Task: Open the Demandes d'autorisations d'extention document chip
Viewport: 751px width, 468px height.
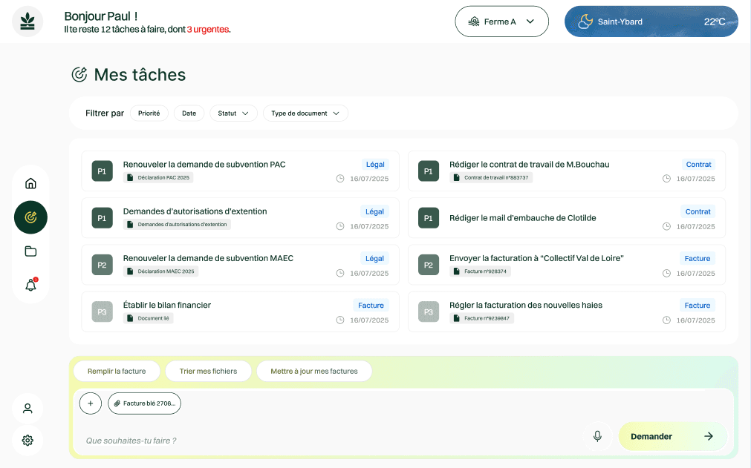Action: coord(177,224)
